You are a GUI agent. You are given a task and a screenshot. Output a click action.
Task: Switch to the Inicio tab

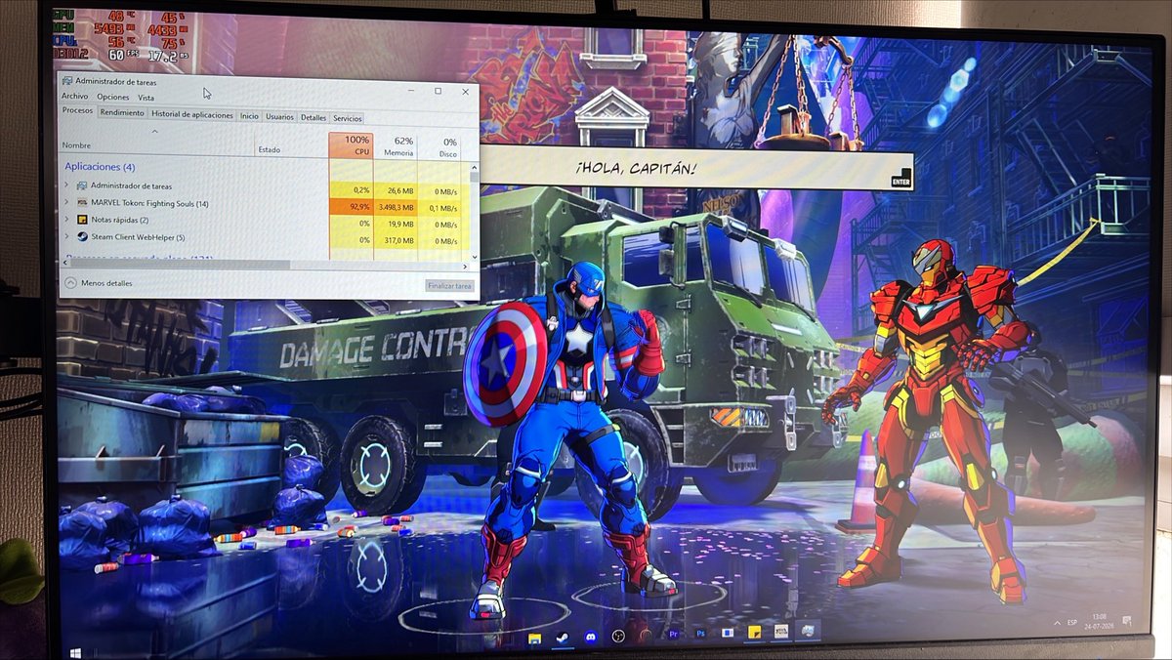coord(250,116)
